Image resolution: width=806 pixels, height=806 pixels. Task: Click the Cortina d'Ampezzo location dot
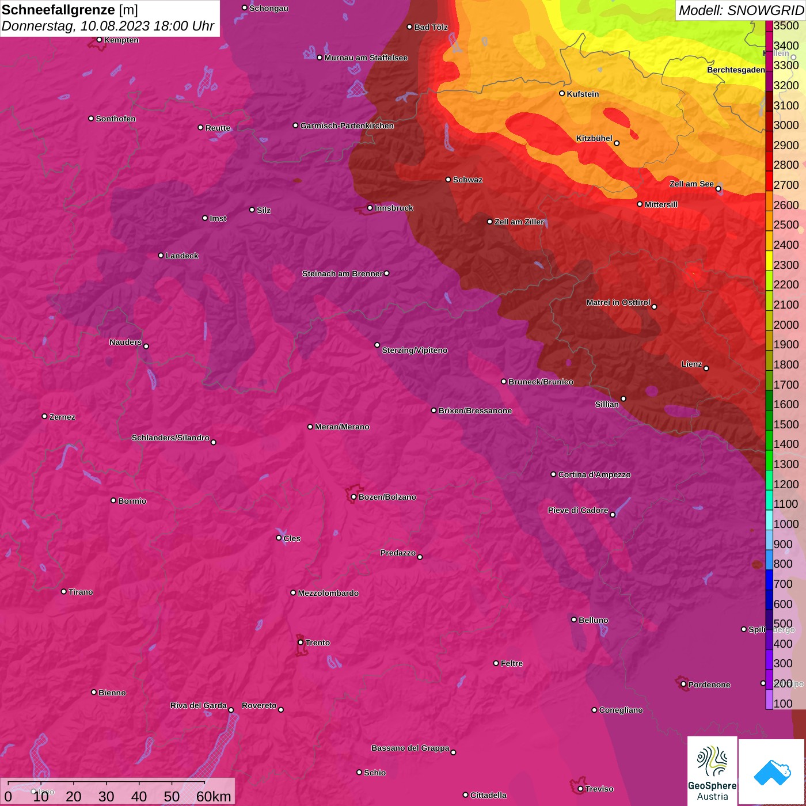[x=553, y=474]
